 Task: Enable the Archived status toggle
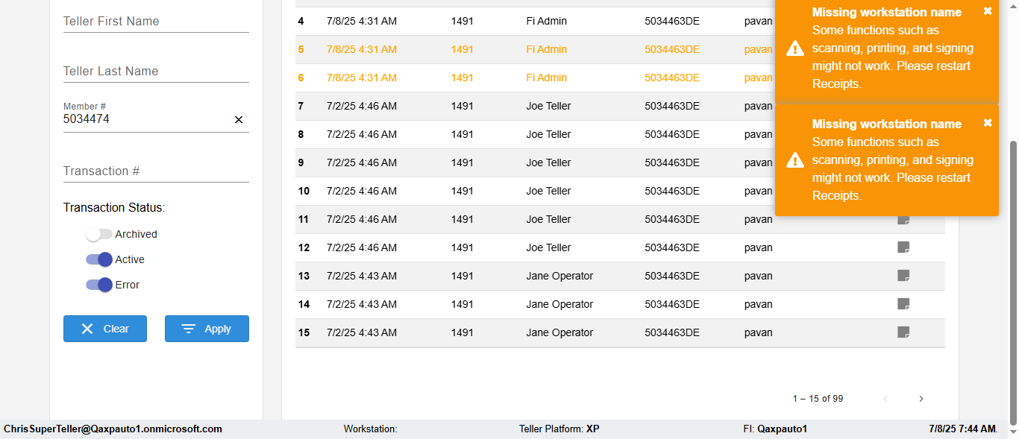click(x=99, y=234)
